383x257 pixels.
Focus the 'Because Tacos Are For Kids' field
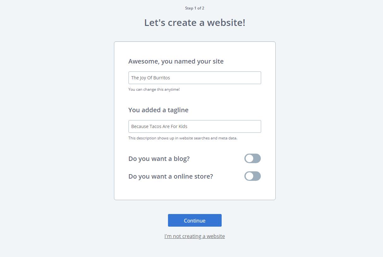(194, 126)
